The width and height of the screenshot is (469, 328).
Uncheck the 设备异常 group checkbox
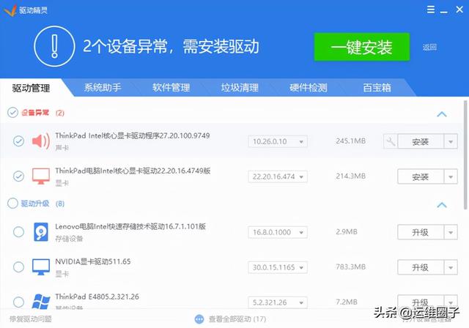pos(13,113)
